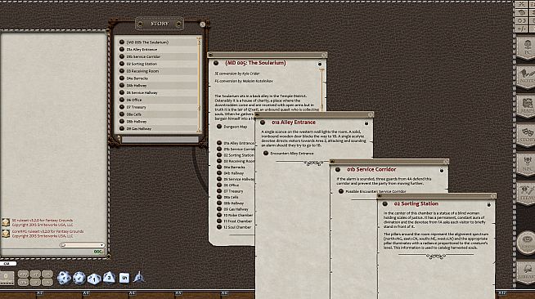This screenshot has width=535, height=299.
Task: Pick the d10 die
Action: click(x=94, y=279)
